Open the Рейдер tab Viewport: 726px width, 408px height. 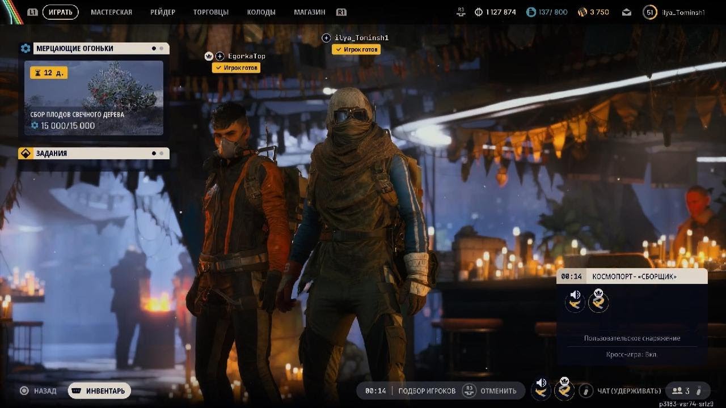pos(163,12)
